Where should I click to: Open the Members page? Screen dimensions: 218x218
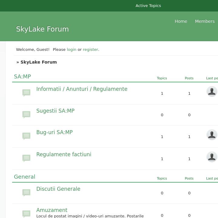[x=205, y=21]
